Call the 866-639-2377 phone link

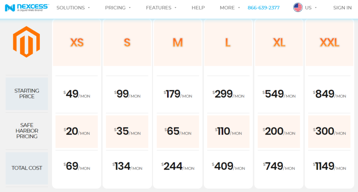pos(264,8)
